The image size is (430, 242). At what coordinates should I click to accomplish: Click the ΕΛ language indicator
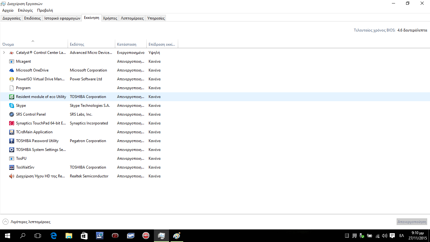coord(402,236)
